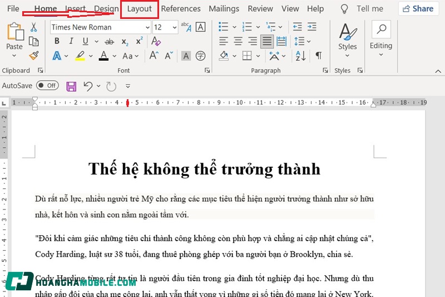
Task: Open the Times New Roman font dropdown
Action: coord(147,27)
